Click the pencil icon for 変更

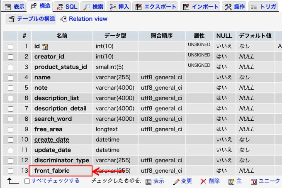176,182
